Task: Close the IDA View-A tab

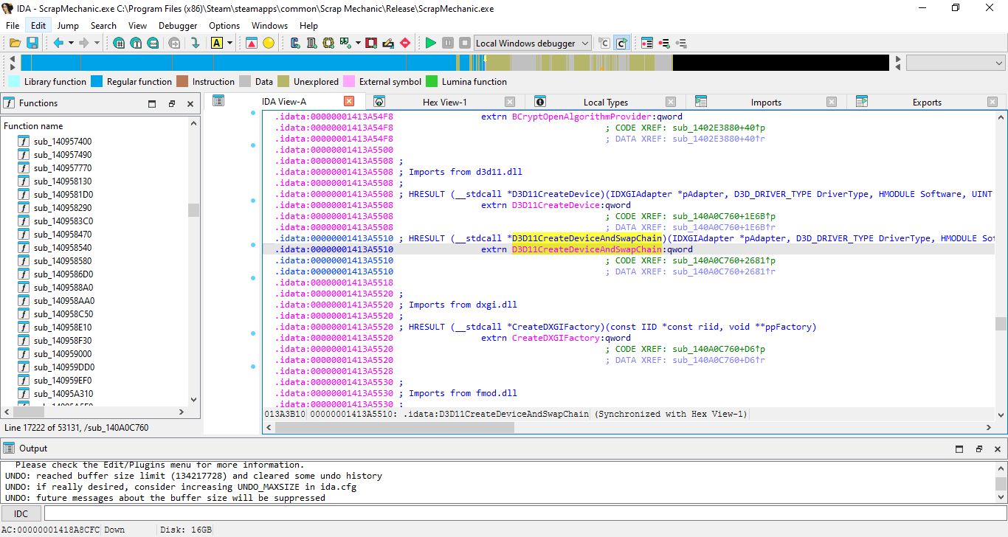Action: point(349,102)
